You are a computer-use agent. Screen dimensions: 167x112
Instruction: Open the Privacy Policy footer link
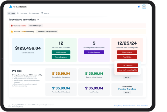coord(118,106)
